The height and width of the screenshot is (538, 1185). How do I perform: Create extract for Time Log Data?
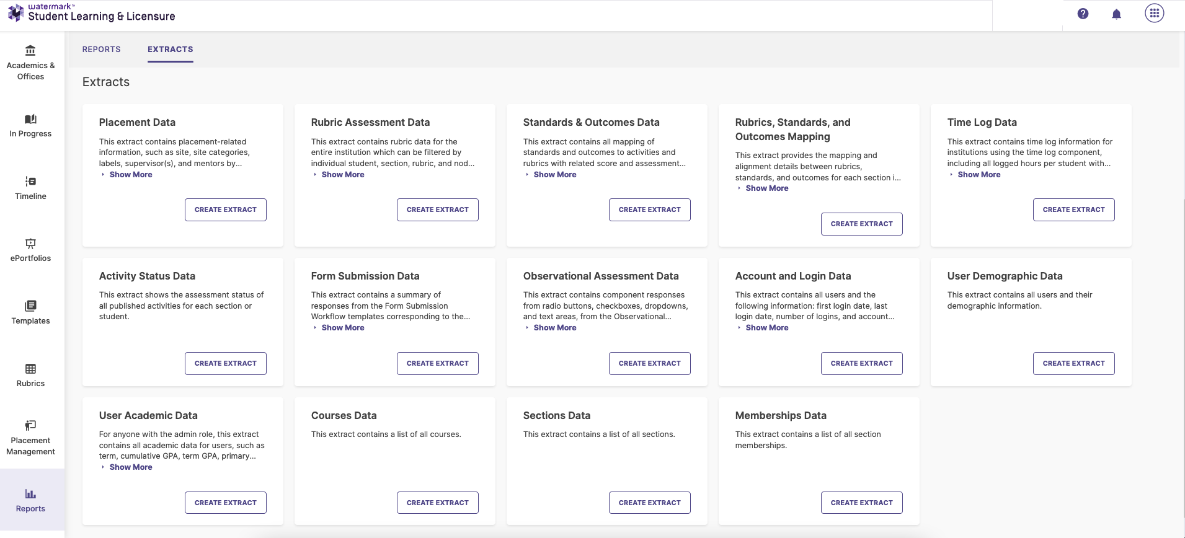1074,209
